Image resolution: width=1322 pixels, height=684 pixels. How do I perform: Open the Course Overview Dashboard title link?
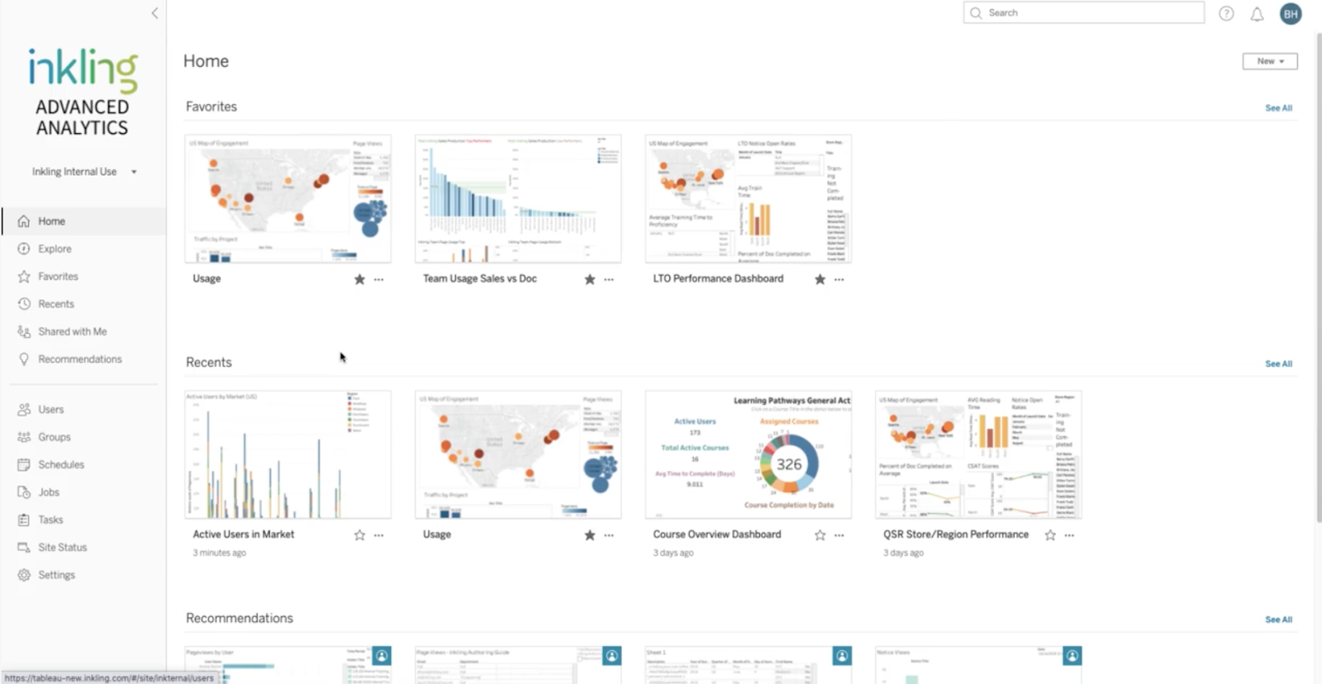tap(717, 534)
